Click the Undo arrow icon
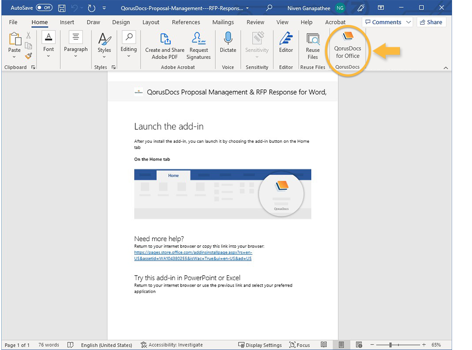 pos(74,8)
